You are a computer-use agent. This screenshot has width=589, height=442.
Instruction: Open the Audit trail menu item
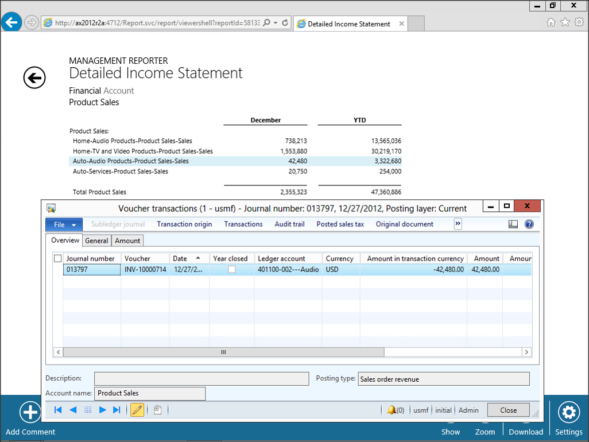pyautogui.click(x=289, y=224)
